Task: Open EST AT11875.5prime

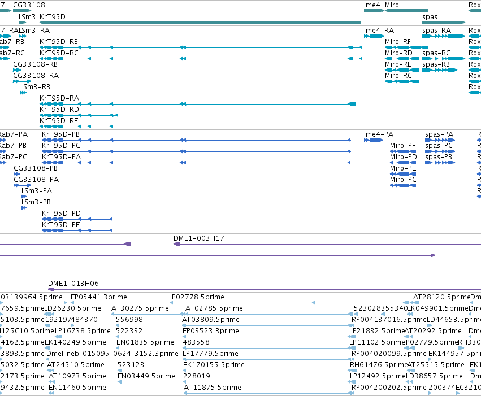Action: (213, 388)
